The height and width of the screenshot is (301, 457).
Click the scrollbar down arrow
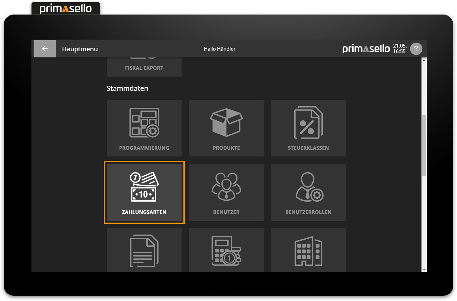tap(424, 270)
